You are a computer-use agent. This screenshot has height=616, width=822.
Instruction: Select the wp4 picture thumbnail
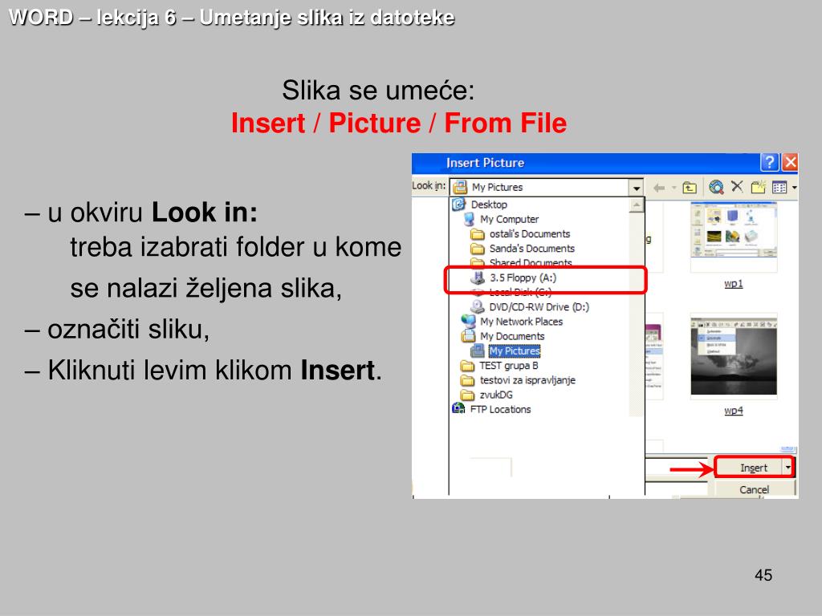click(x=734, y=357)
